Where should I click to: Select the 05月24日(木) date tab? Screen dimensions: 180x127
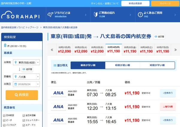point(114,50)
